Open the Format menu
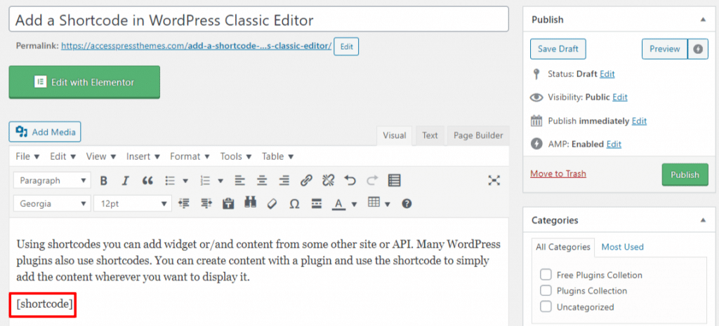Screen dimensions: 719x326 190,156
